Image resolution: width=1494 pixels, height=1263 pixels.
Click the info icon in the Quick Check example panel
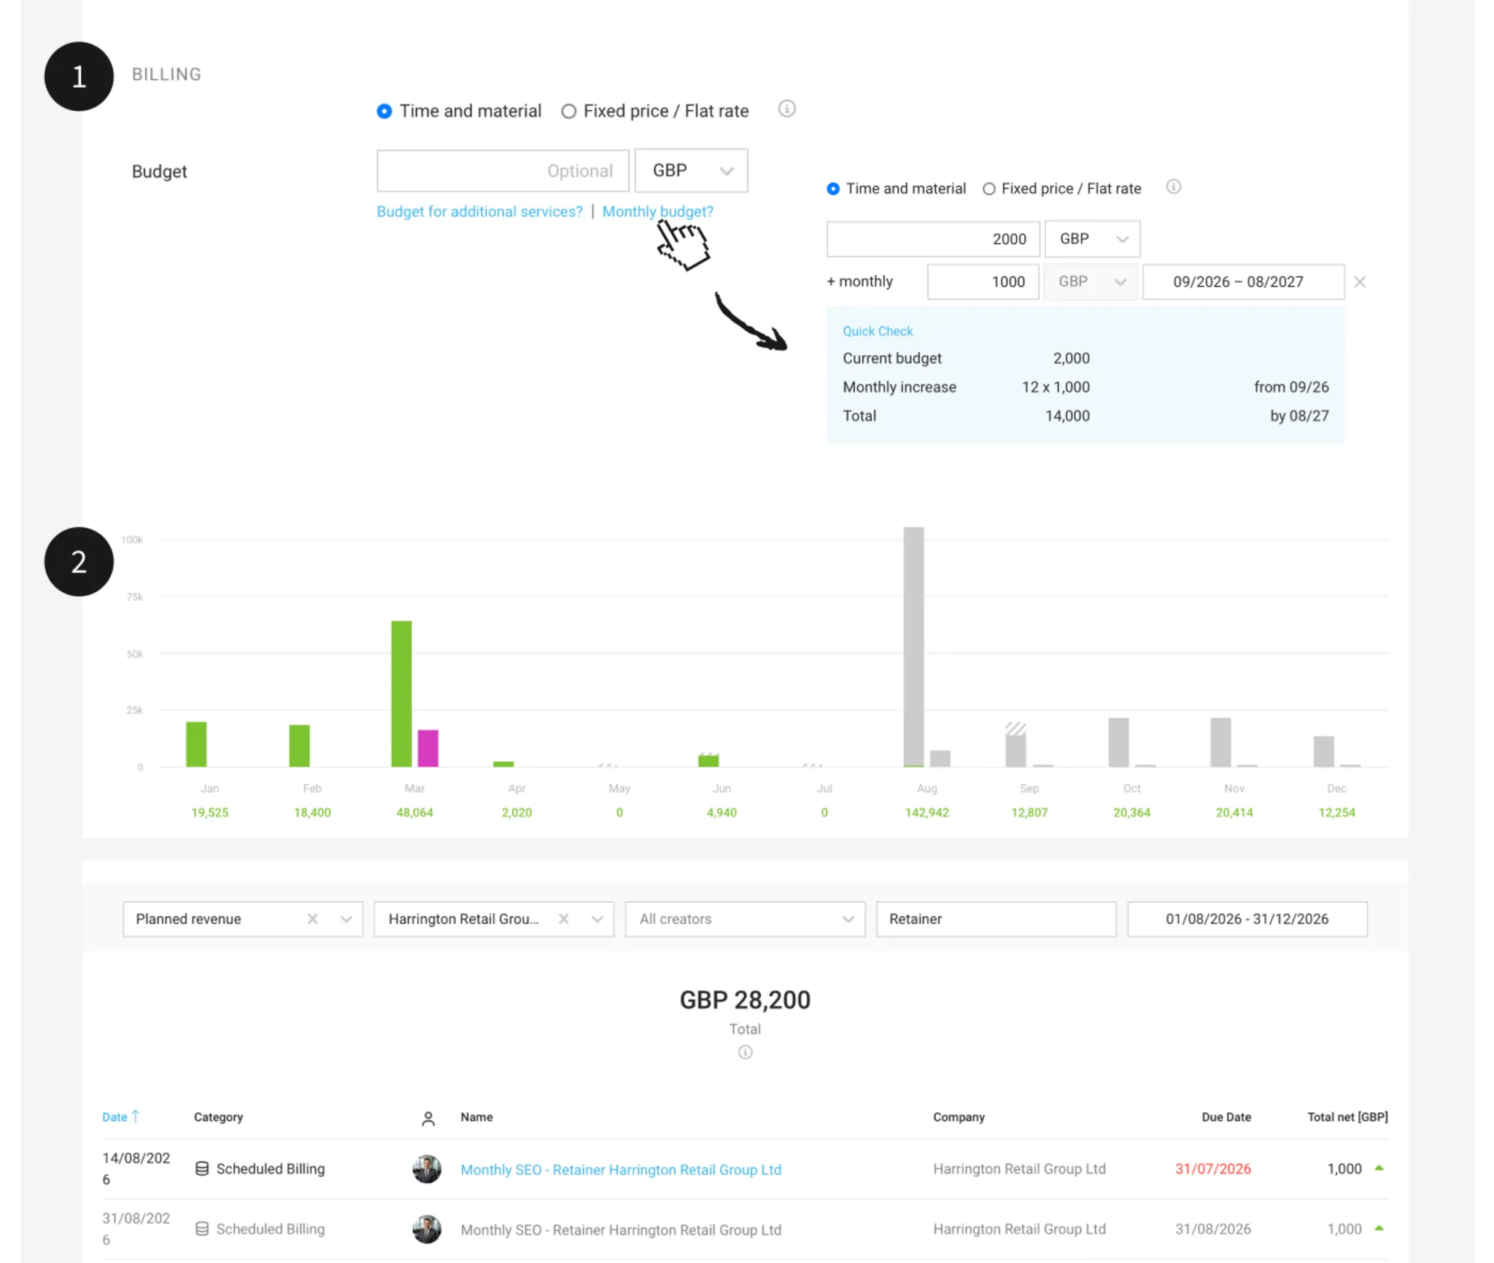pyautogui.click(x=1173, y=187)
